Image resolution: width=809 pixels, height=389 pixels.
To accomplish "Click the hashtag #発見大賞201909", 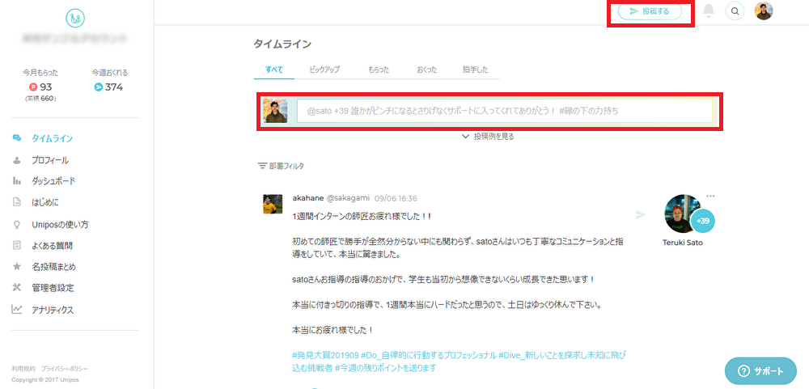I will coord(325,356).
